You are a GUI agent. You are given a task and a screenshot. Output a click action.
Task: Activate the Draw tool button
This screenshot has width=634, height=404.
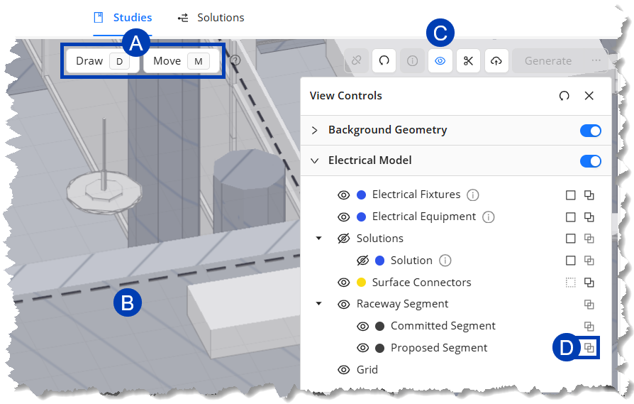[x=103, y=61]
